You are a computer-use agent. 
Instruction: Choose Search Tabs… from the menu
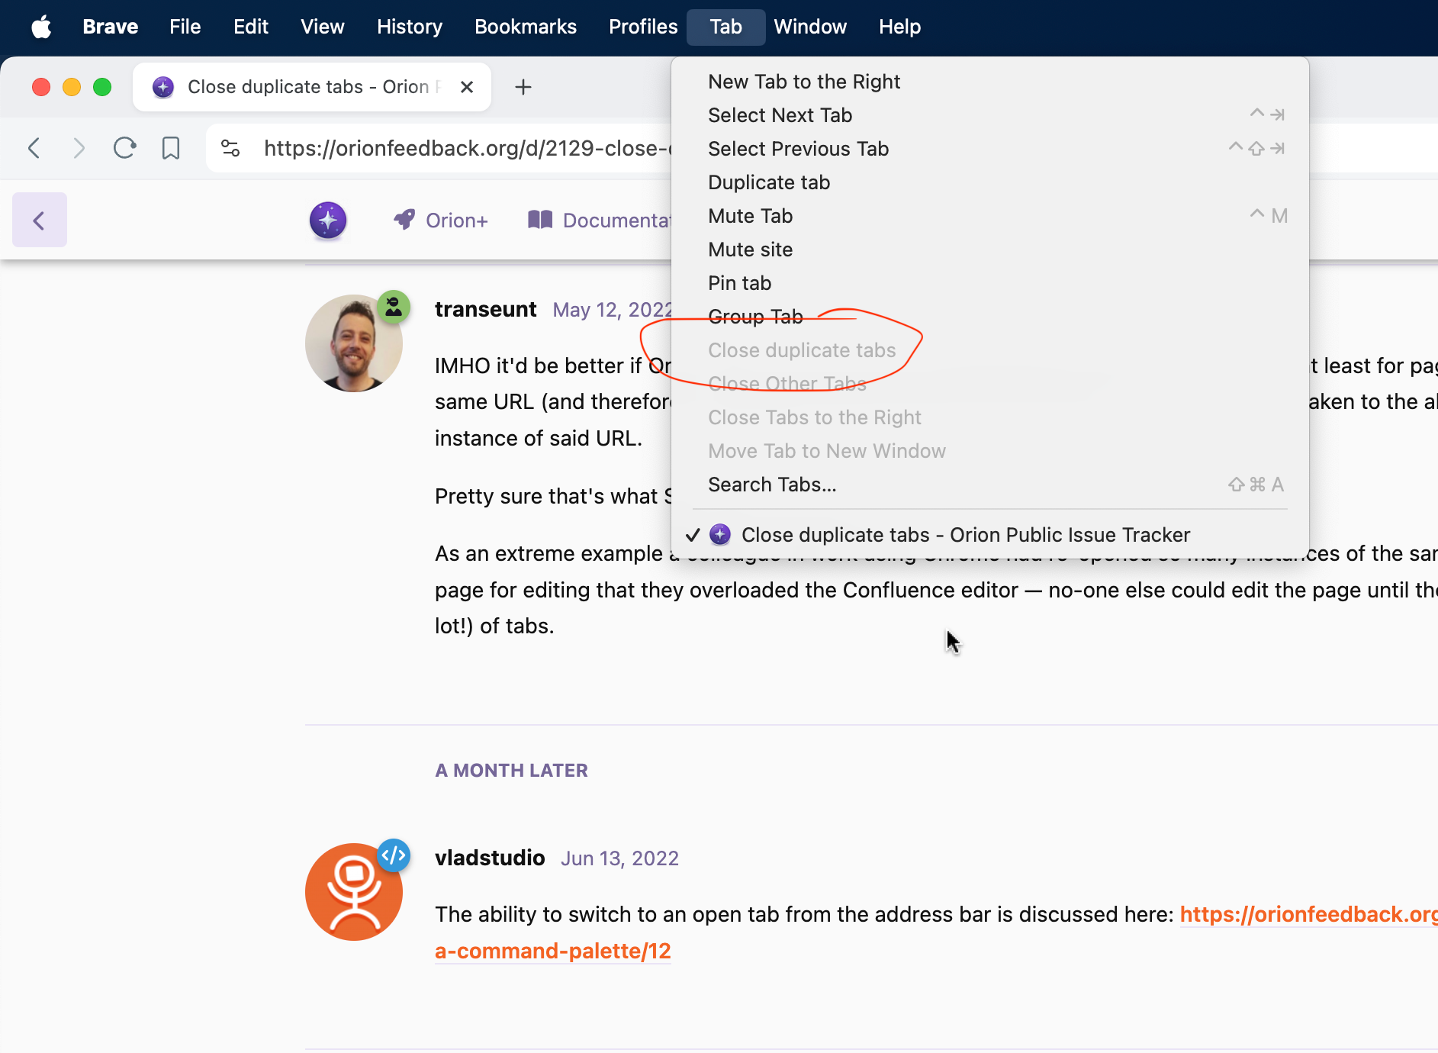(x=771, y=485)
